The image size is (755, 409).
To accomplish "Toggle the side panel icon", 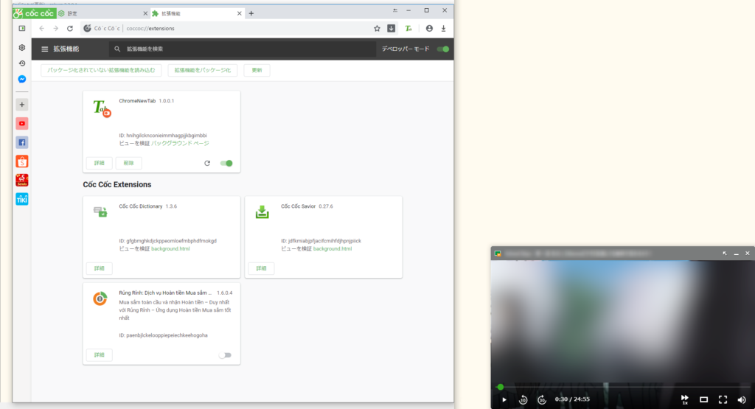I will (x=21, y=29).
